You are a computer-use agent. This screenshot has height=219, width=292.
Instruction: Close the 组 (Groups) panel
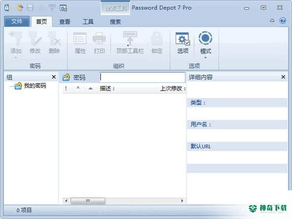pos(54,77)
